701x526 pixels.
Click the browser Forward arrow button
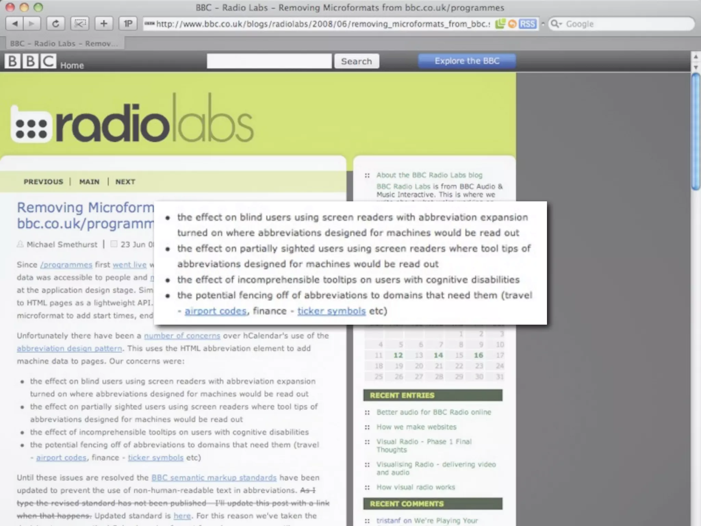tap(32, 24)
